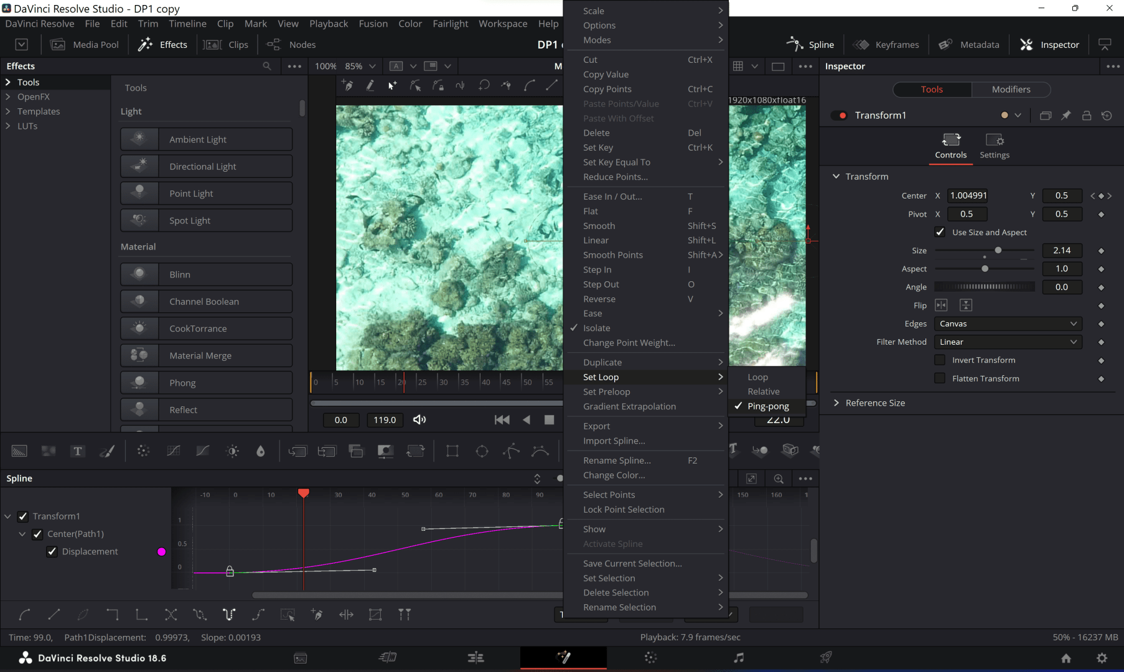Select the Paint brush tool icon
The width and height of the screenshot is (1124, 672).
tap(107, 451)
